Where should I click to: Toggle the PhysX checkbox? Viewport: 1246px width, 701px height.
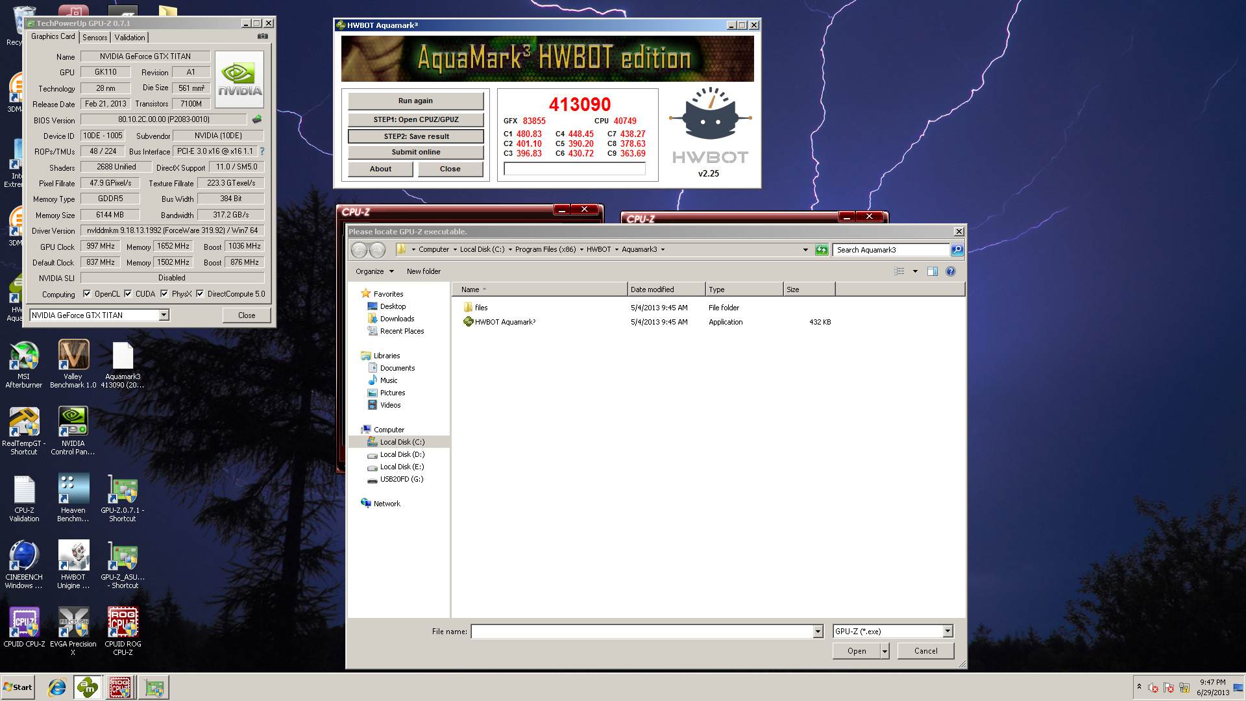coord(164,294)
